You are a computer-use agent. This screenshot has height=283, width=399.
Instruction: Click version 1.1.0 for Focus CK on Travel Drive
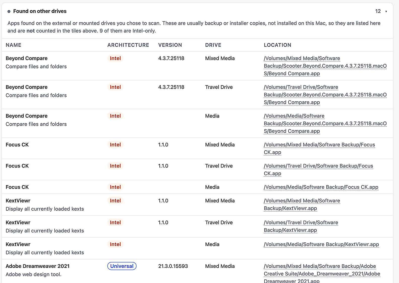point(163,166)
